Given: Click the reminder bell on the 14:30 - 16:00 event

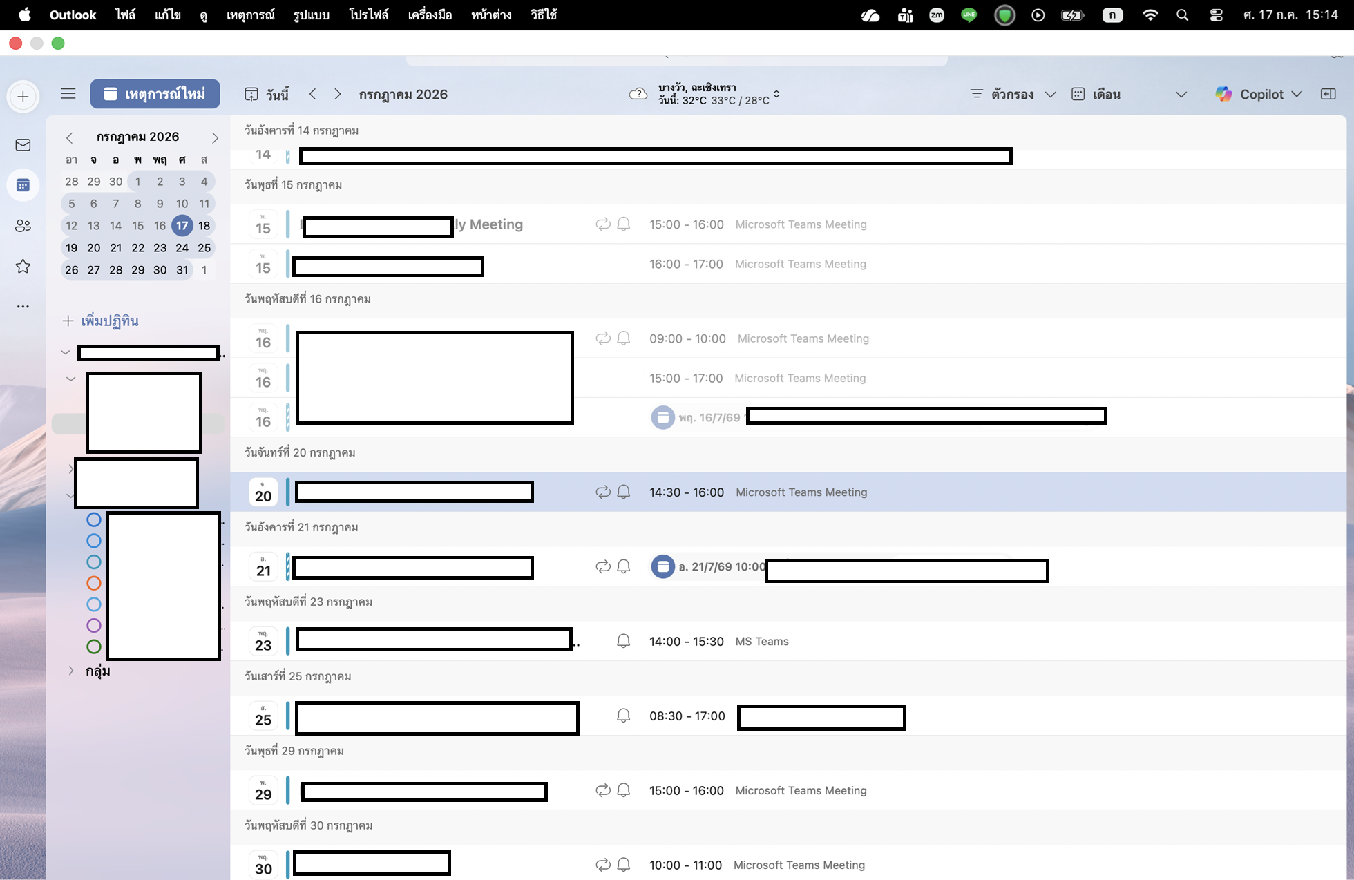Looking at the screenshot, I should click(x=623, y=492).
